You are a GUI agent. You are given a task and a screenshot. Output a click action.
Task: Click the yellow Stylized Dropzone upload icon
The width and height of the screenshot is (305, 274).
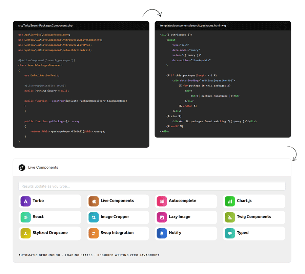(26, 233)
